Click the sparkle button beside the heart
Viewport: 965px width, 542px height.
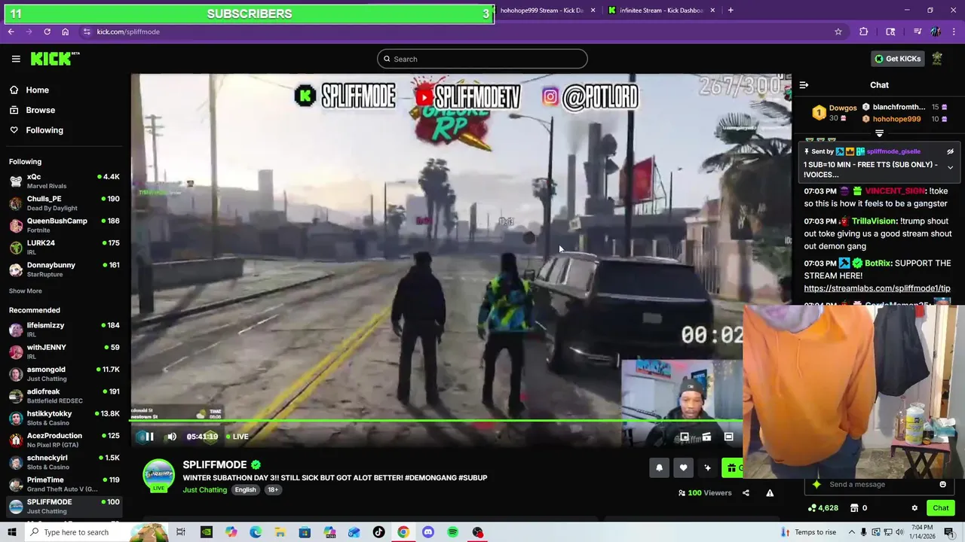coord(707,468)
